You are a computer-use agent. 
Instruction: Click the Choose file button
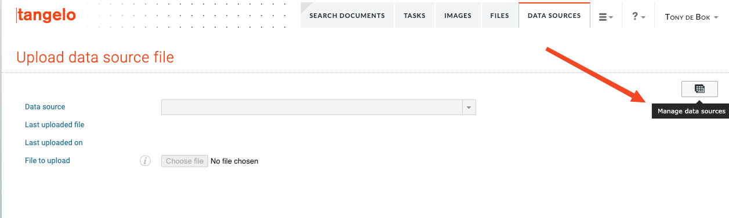[x=184, y=161]
